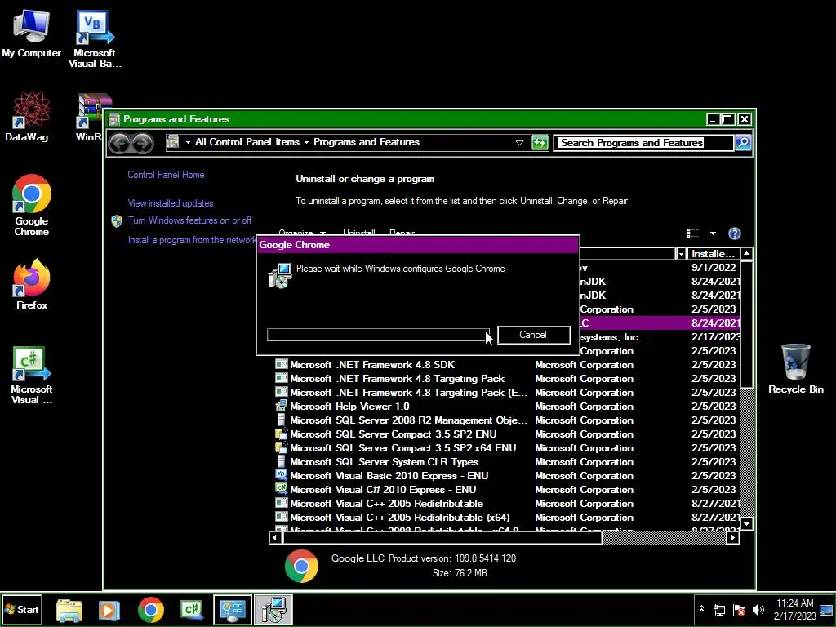Open Show Desktop tray button
The width and height of the screenshot is (836, 627).
pos(826,610)
